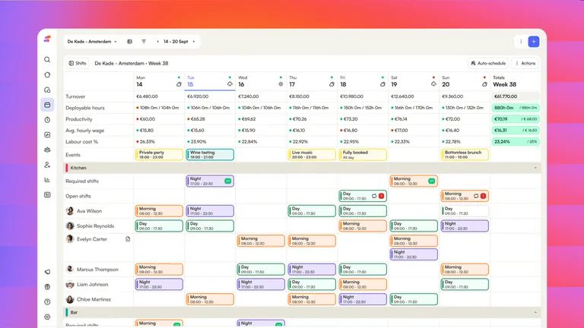Image resolution: width=584 pixels, height=328 pixels.
Task: Click Chloe Martinez's name
Action: pos(94,299)
